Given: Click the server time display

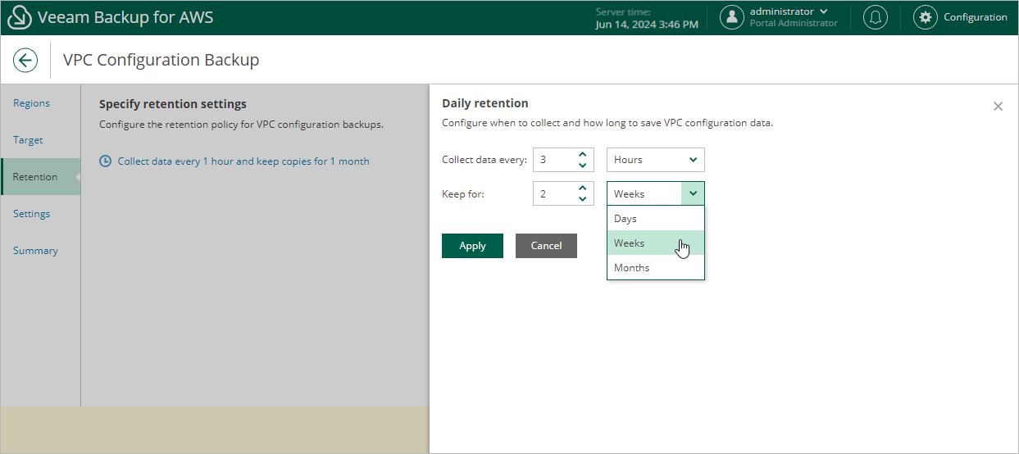Looking at the screenshot, I should (x=647, y=19).
